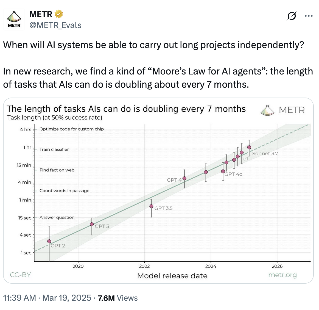Click the GPT 4o data point marker
319x310 pixels.
223,171
